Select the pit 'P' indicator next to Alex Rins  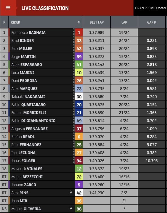(x=71, y=192)
